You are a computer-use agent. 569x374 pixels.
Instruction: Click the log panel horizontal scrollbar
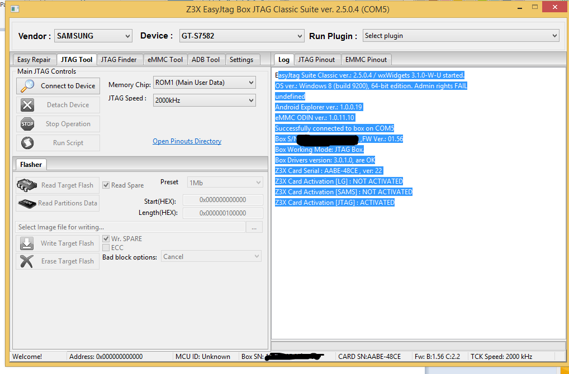(419, 345)
